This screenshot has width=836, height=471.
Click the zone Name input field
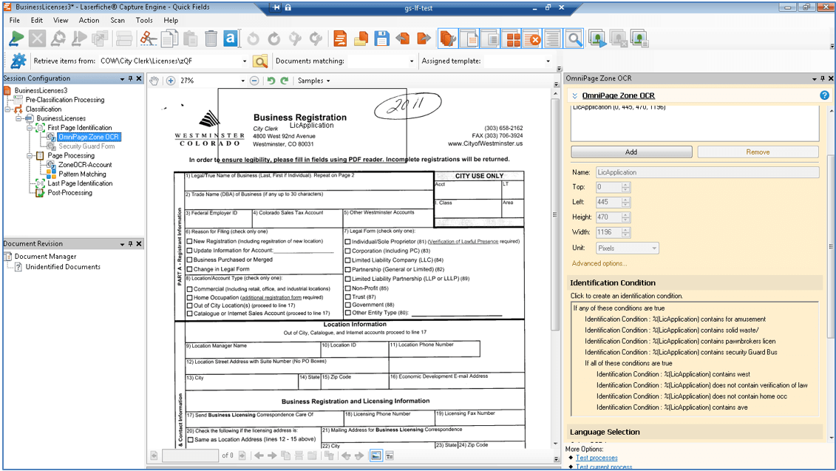pos(707,172)
